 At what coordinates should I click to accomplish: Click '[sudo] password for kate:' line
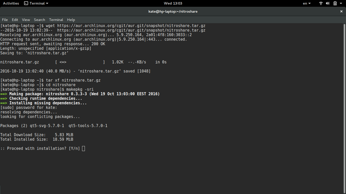pyautogui.click(x=29, y=108)
